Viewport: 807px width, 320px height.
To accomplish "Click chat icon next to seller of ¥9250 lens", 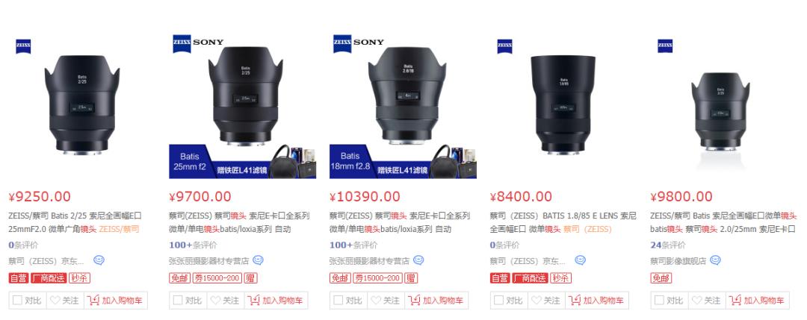I will point(99,260).
